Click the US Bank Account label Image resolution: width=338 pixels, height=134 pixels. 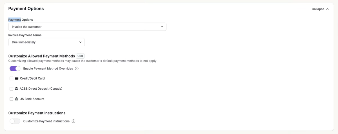click(32, 99)
